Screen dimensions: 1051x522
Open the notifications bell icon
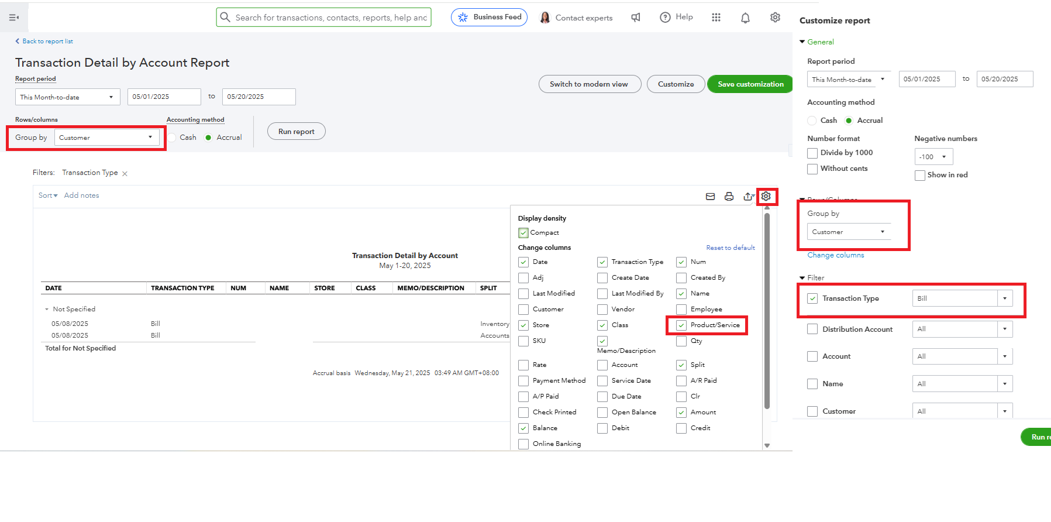[745, 18]
